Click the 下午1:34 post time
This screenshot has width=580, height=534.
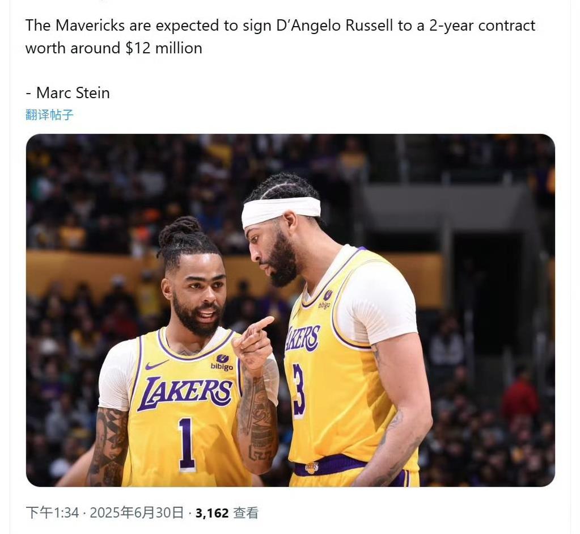[53, 512]
